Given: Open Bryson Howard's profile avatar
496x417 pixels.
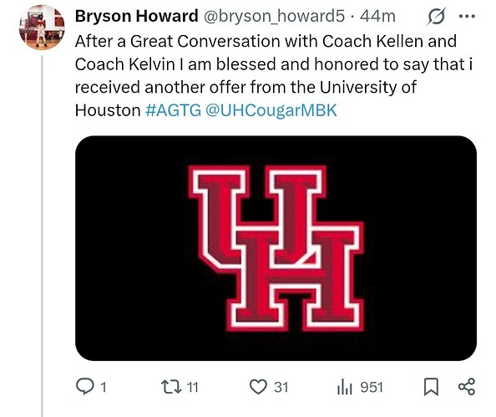Looking at the screenshot, I should 42,28.
